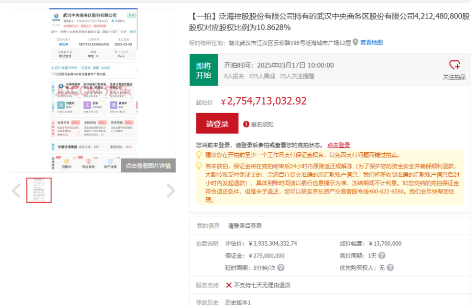Click the 关注拍品 label
The image size is (471, 306).
tap(454, 77)
